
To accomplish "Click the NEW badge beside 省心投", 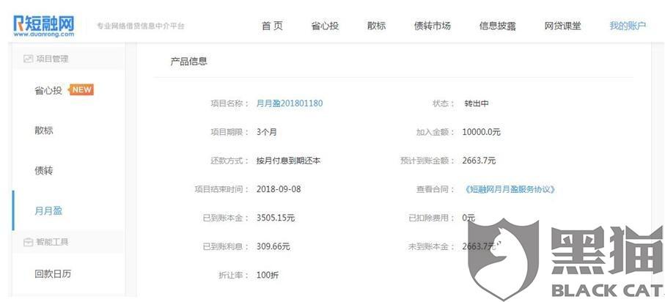I will (x=81, y=89).
